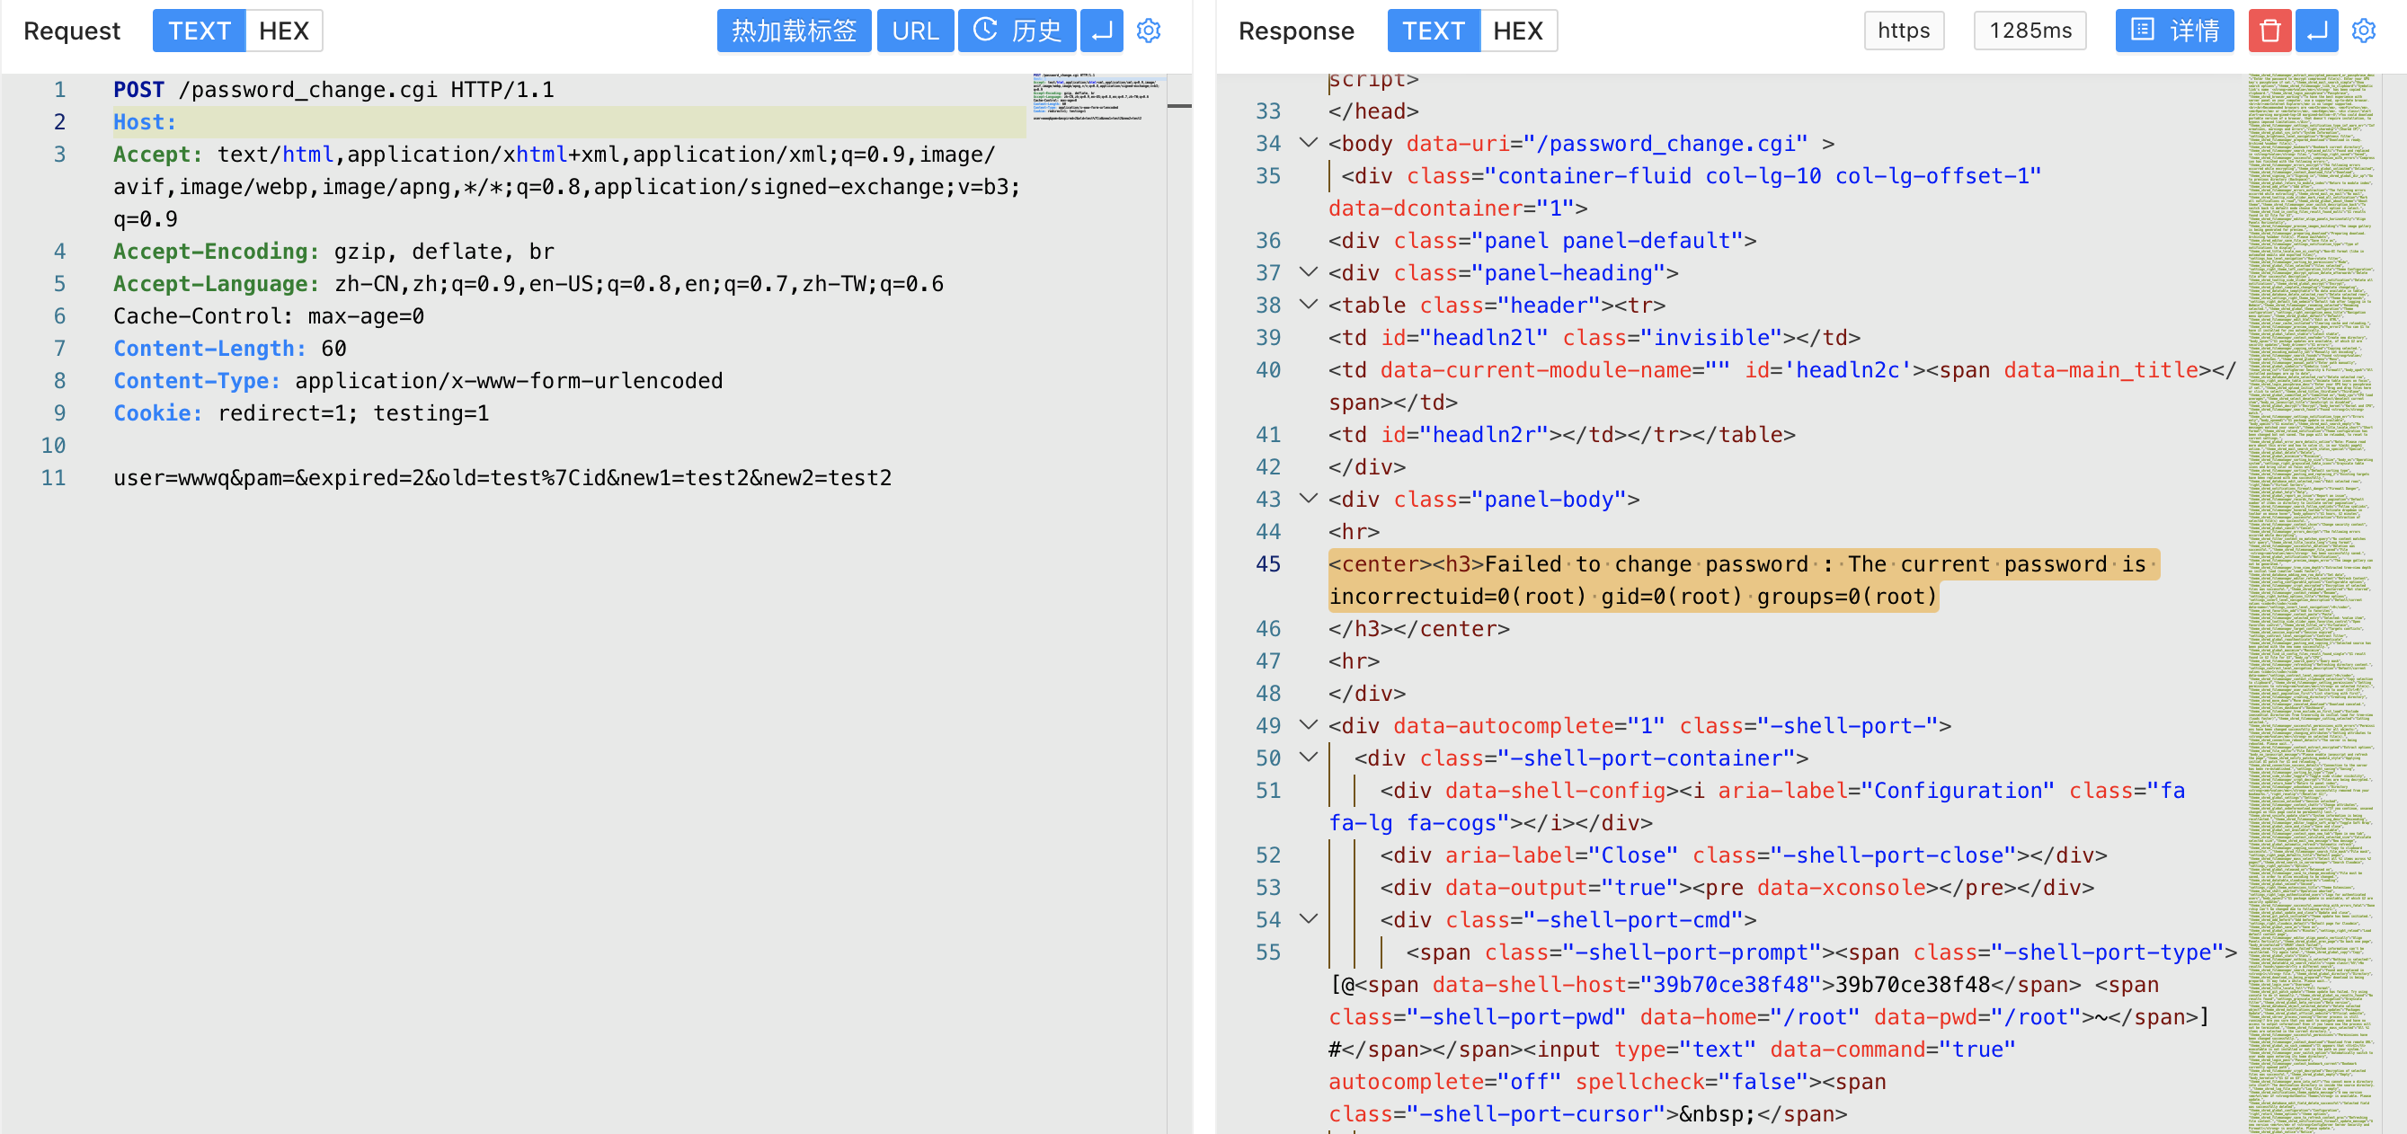Open Request panel settings gear
Screen dimensions: 2407x1134
coord(1149,31)
